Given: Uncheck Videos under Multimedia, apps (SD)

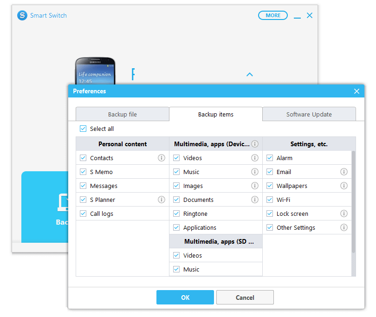Looking at the screenshot, I should [x=176, y=255].
